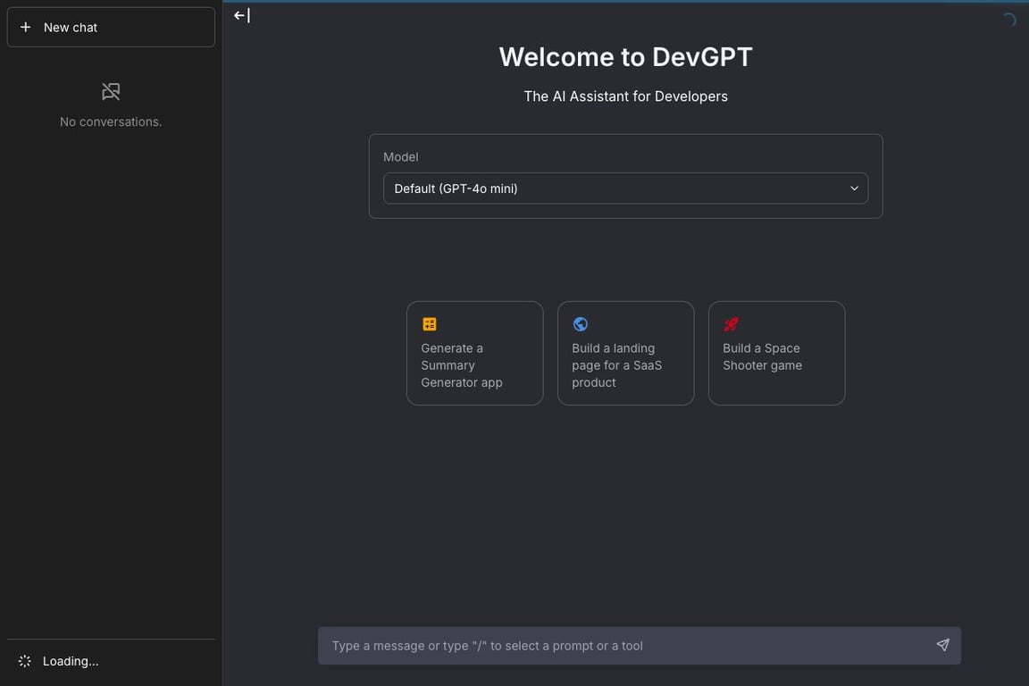Collapse the sidebar with arrow icon
Image resolution: width=1029 pixels, height=686 pixels.
(x=241, y=15)
